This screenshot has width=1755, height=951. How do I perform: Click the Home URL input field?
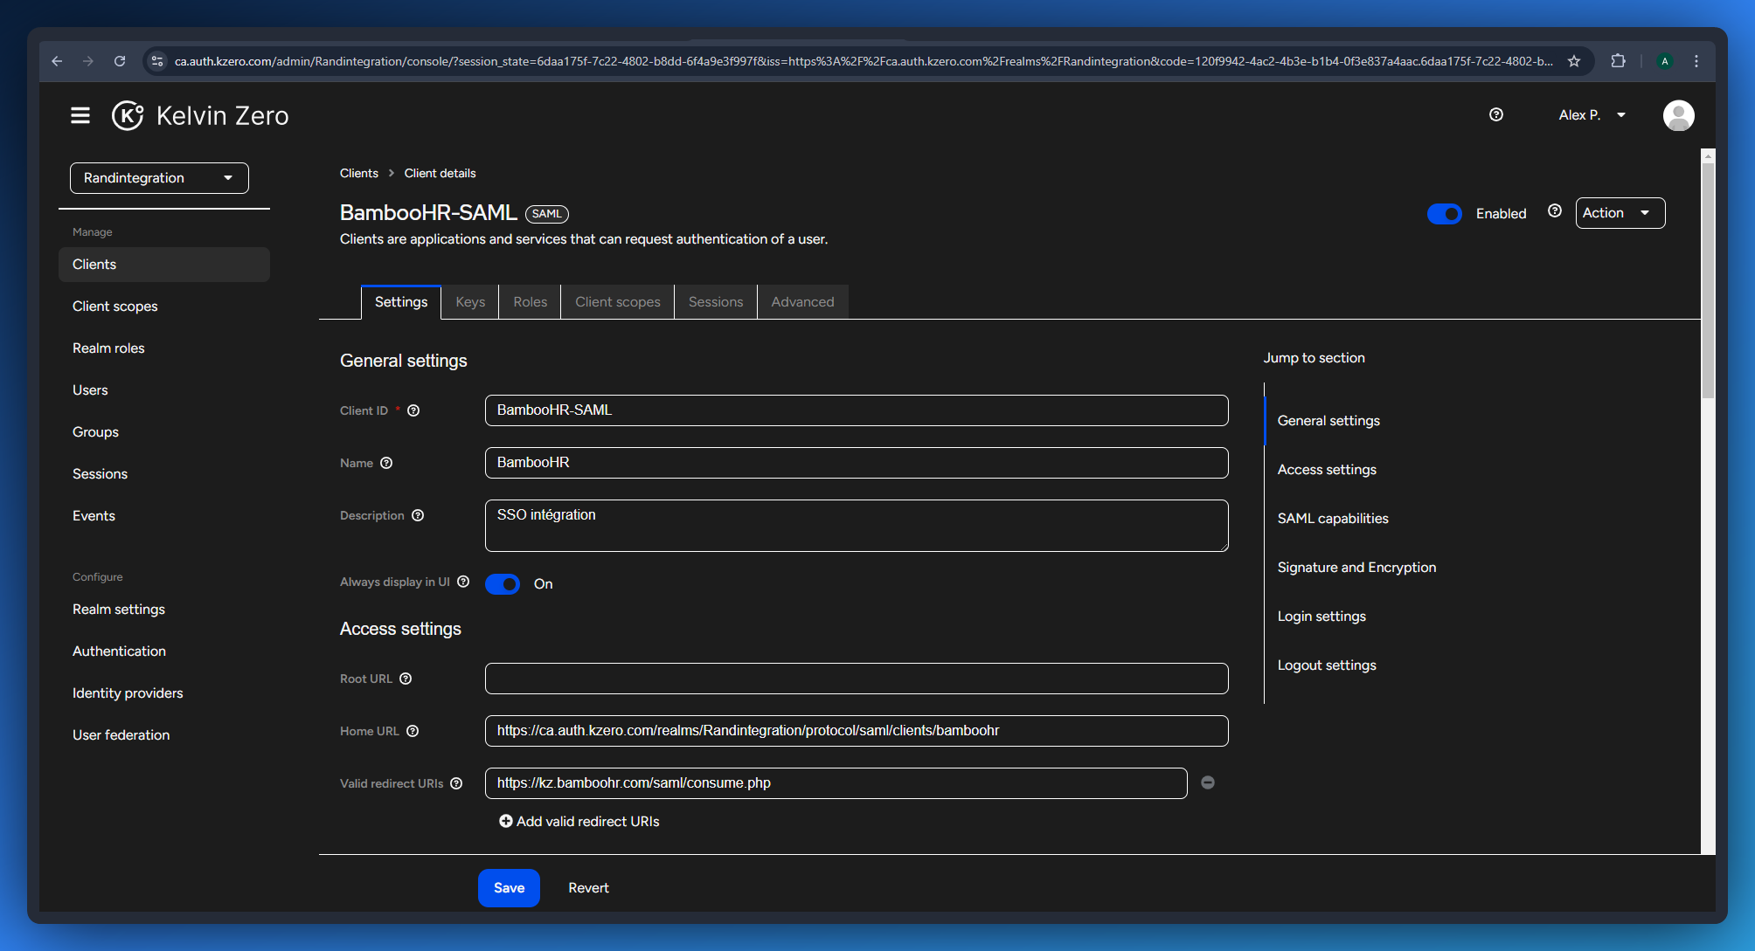[x=857, y=731]
